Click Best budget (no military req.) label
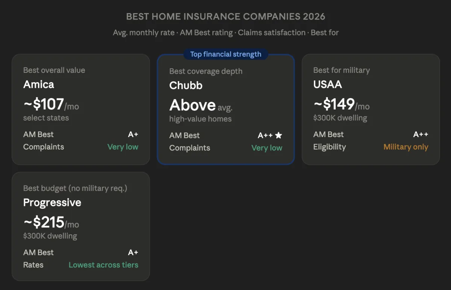The image size is (451, 290). pos(75,188)
